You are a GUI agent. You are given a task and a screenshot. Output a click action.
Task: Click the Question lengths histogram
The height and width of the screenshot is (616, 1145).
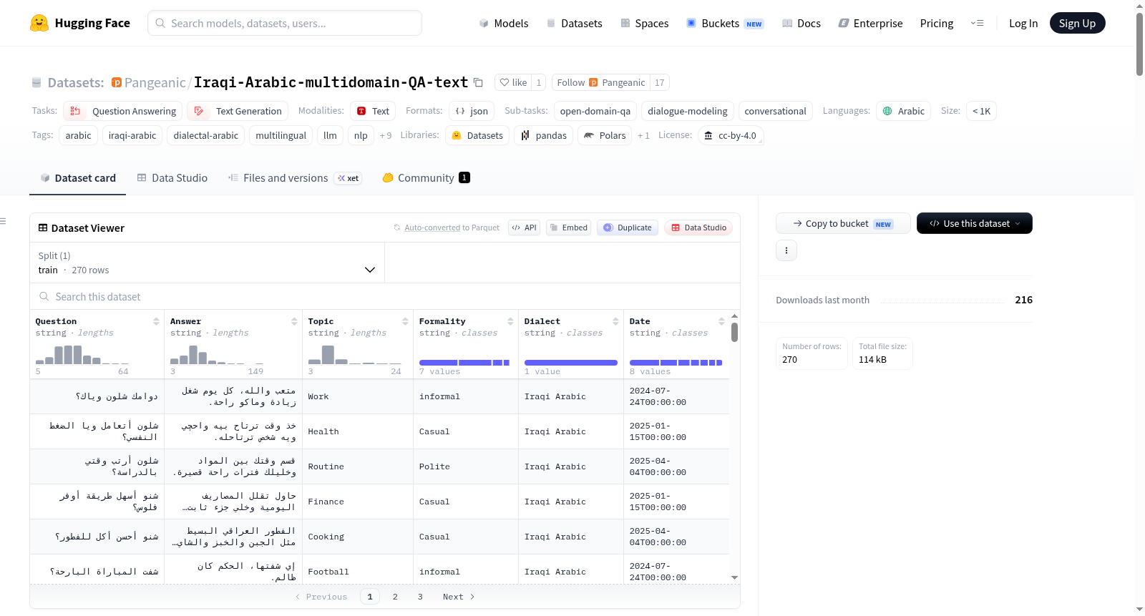82,355
